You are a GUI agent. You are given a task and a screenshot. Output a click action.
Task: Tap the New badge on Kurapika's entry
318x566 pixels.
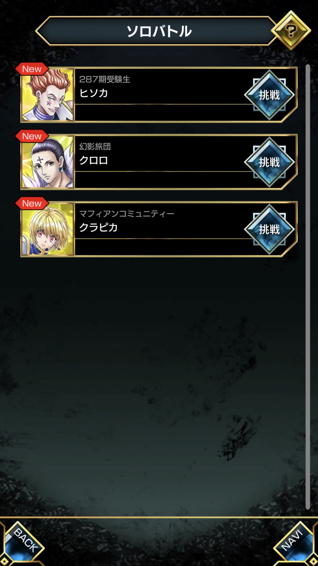(x=32, y=203)
